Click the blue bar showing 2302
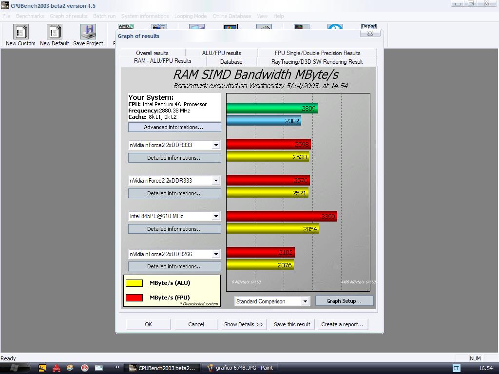 pyautogui.click(x=264, y=121)
